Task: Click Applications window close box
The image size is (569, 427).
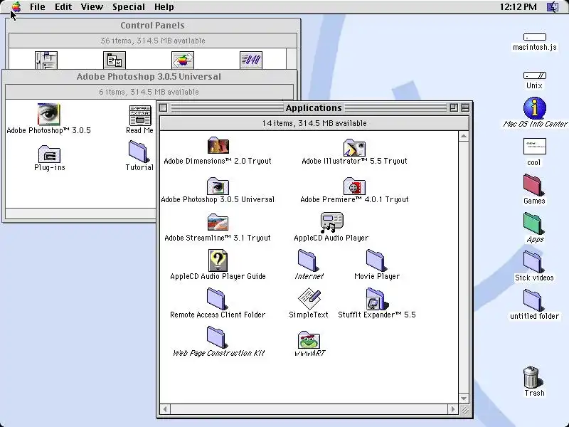Action: pyautogui.click(x=164, y=108)
